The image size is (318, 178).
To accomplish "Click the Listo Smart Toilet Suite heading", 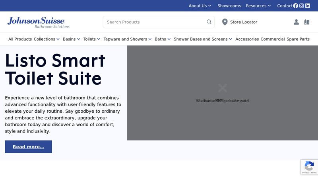I will tap(55, 69).
